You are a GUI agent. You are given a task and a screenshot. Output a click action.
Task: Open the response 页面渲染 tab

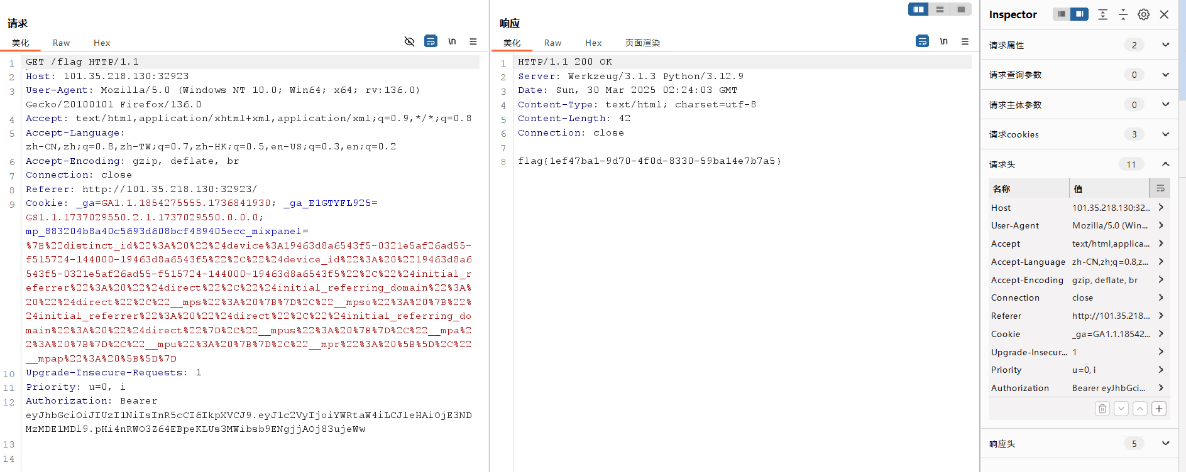tap(642, 43)
